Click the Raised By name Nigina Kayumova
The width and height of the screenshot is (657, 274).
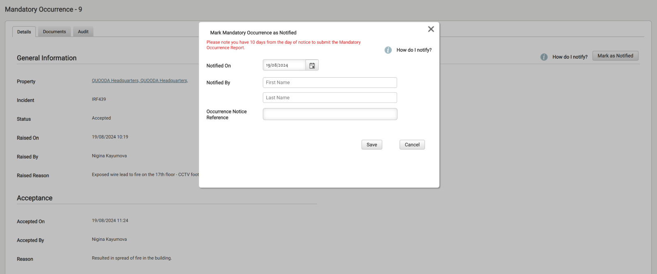point(109,156)
